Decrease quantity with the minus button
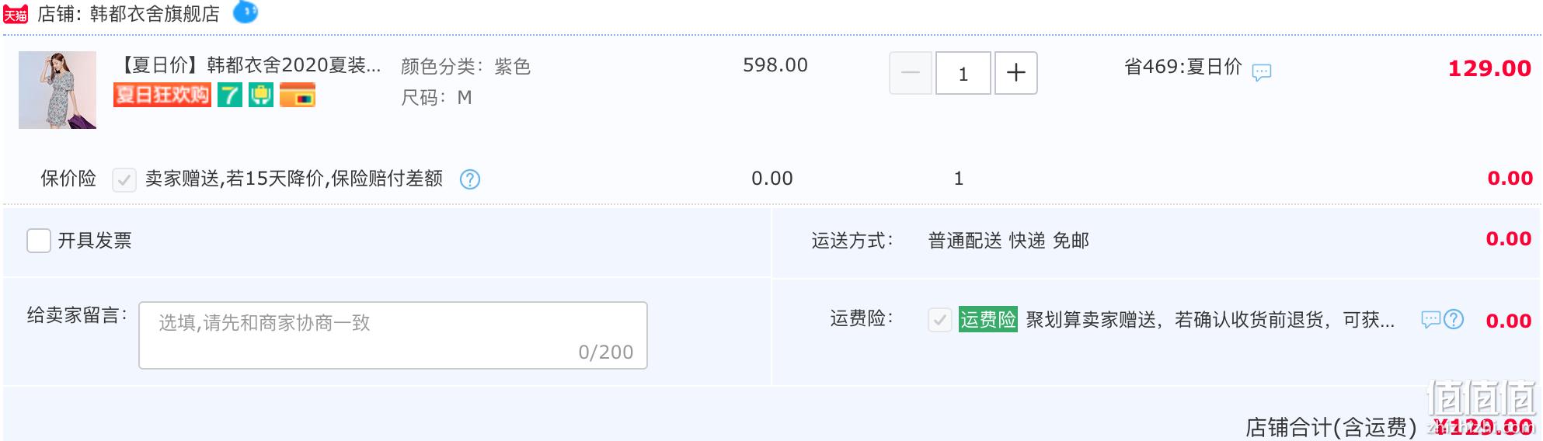 point(911,73)
